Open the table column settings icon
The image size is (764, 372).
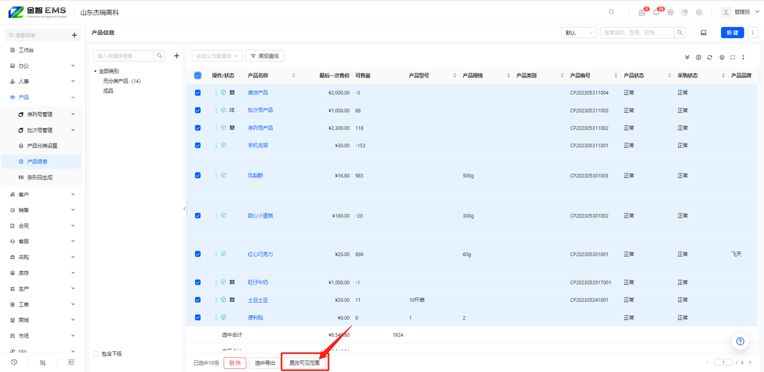(722, 57)
